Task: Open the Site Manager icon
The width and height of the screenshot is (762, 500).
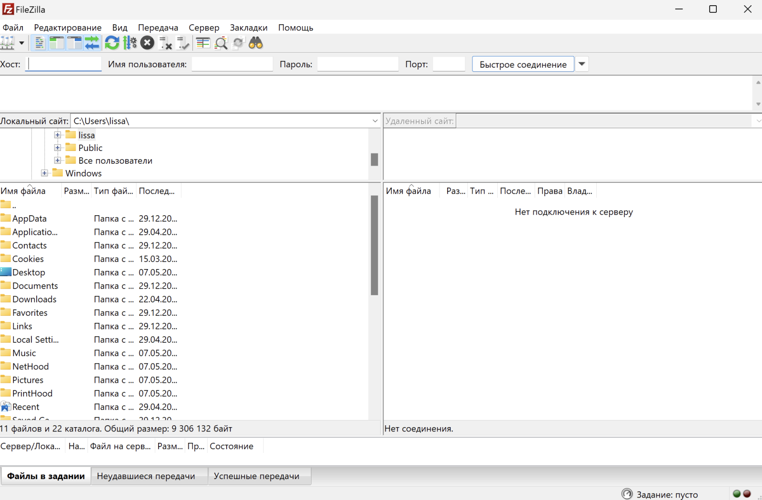Action: click(8, 43)
